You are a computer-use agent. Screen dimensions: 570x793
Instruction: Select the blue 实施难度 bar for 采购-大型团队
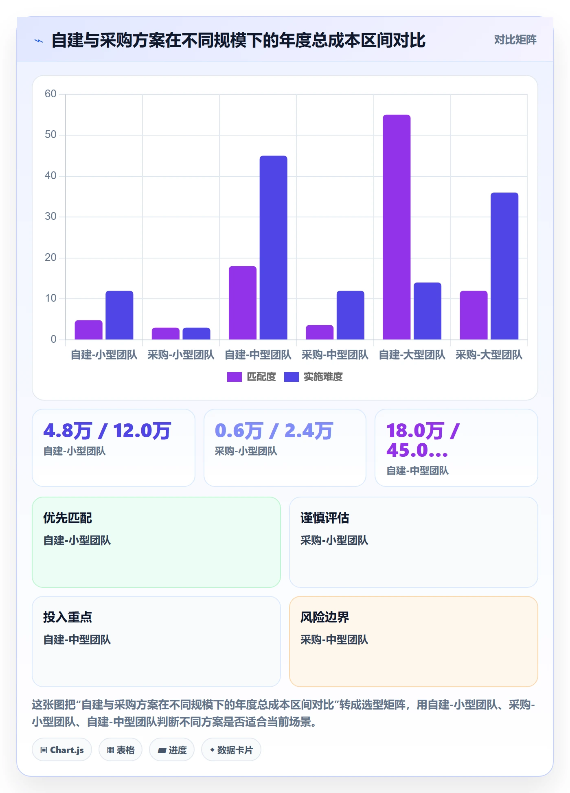(x=504, y=266)
